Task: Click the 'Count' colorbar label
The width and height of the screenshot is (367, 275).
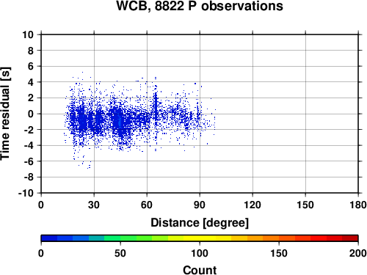Action: point(200,270)
